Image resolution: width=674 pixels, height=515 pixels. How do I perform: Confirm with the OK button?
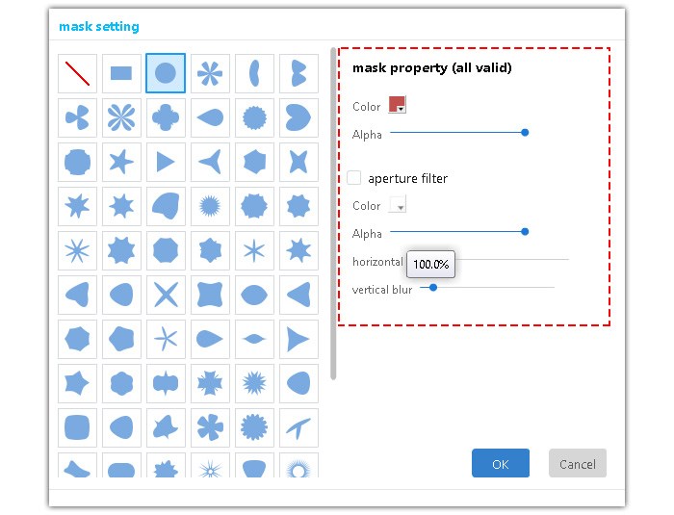[x=501, y=463]
